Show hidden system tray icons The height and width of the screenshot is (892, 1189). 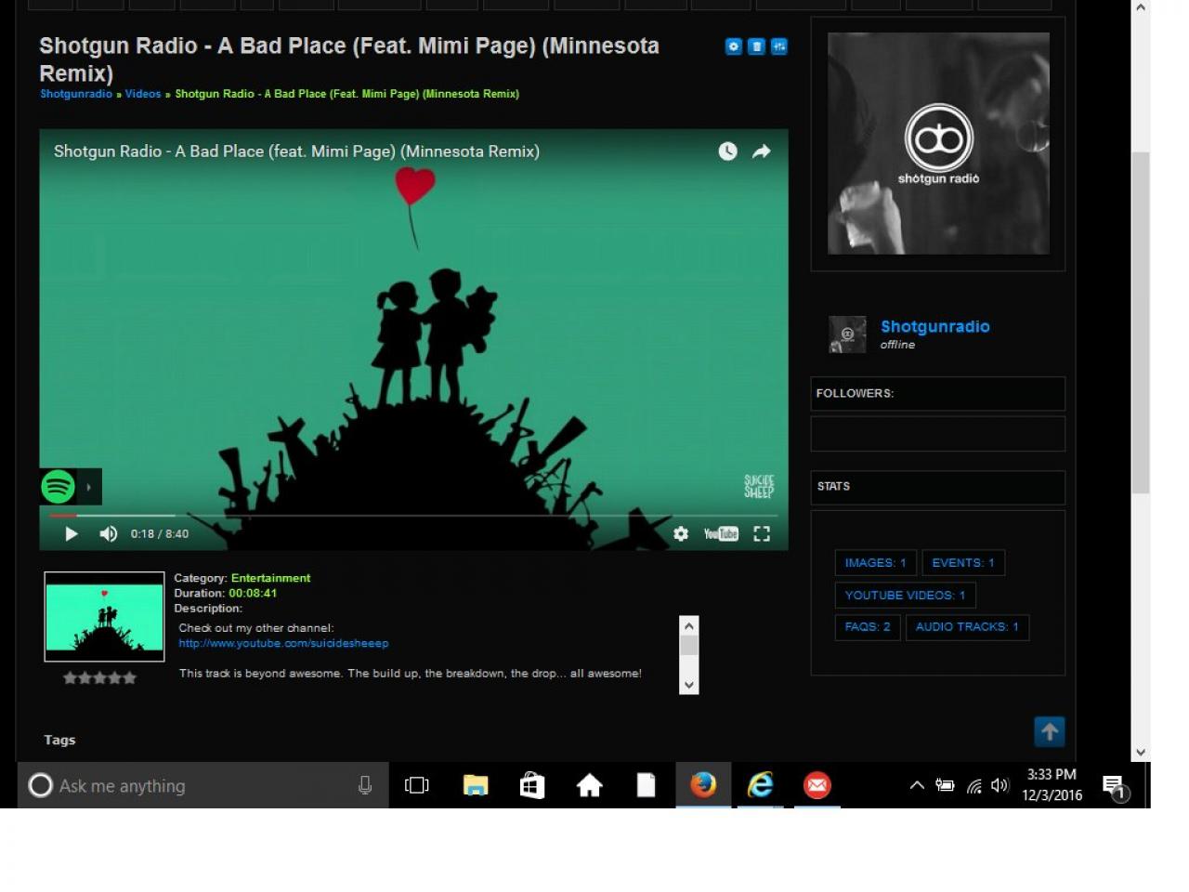tap(917, 785)
